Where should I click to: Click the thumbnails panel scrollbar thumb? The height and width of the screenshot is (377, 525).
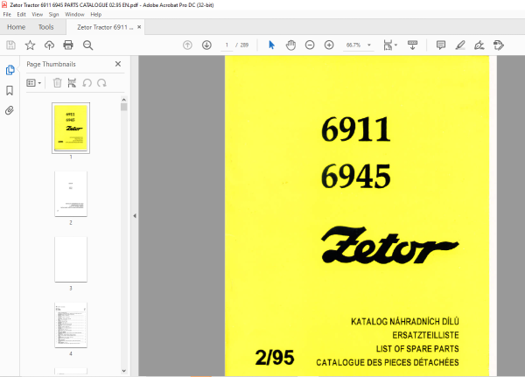click(124, 107)
